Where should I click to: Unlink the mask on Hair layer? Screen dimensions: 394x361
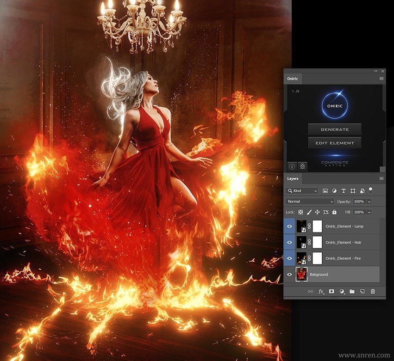coord(310,242)
